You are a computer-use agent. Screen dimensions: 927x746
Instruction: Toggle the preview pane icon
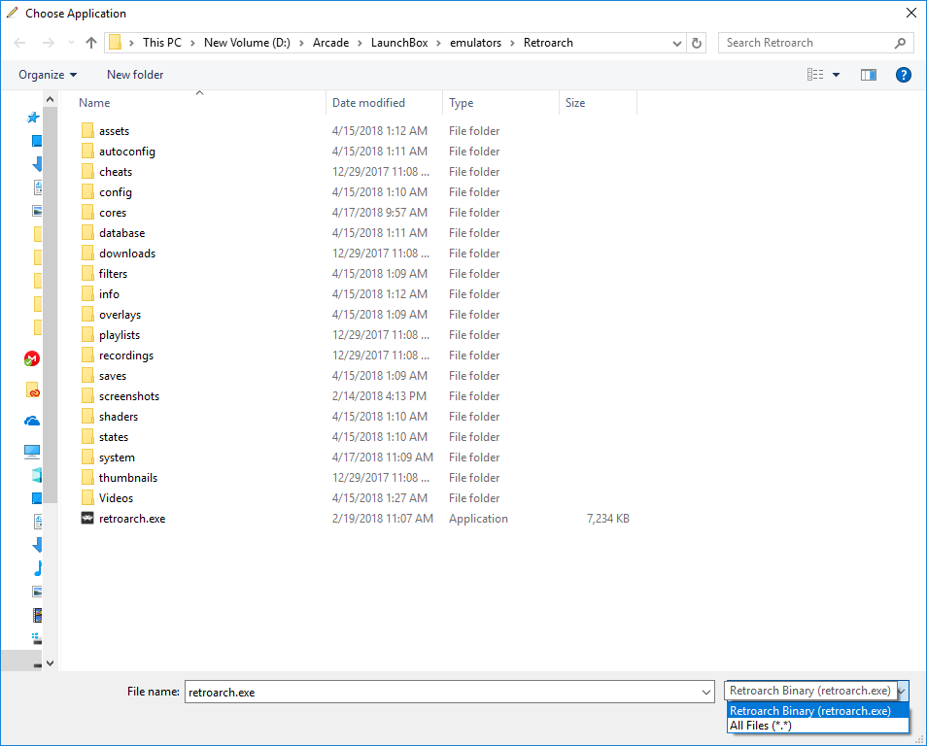click(x=869, y=75)
